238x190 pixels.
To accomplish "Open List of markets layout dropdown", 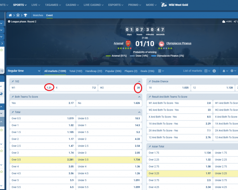I will tap(207, 71).
